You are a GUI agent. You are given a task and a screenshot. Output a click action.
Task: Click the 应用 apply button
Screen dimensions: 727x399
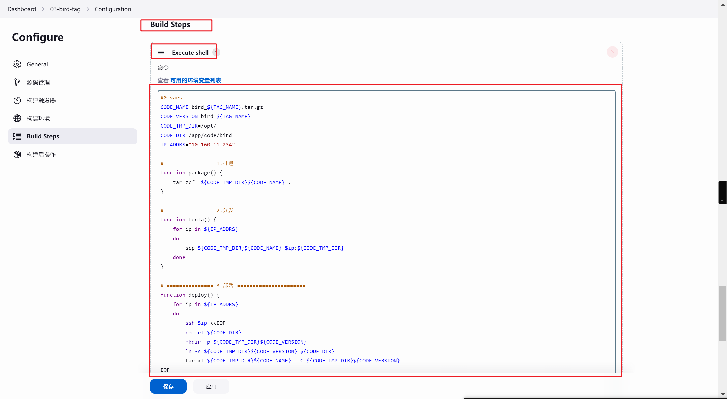point(211,386)
